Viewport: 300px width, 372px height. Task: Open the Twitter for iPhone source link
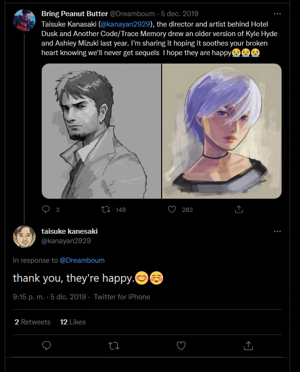[x=122, y=297]
